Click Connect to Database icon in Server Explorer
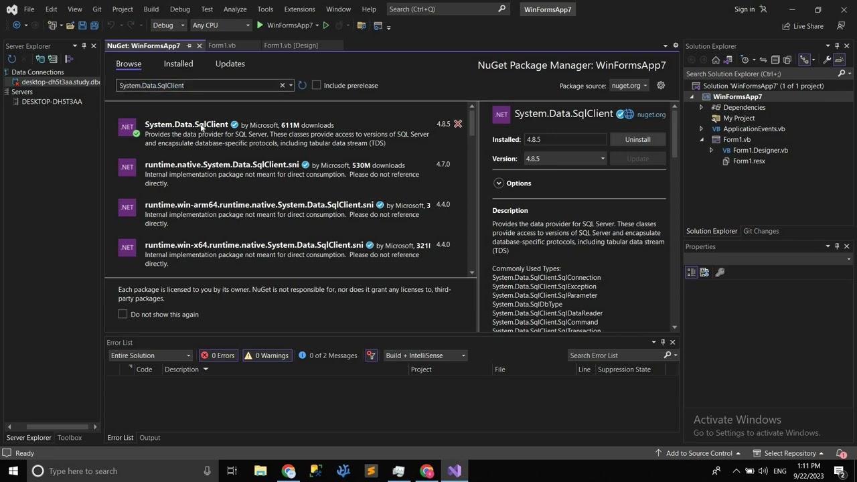The width and height of the screenshot is (857, 482). point(40,59)
